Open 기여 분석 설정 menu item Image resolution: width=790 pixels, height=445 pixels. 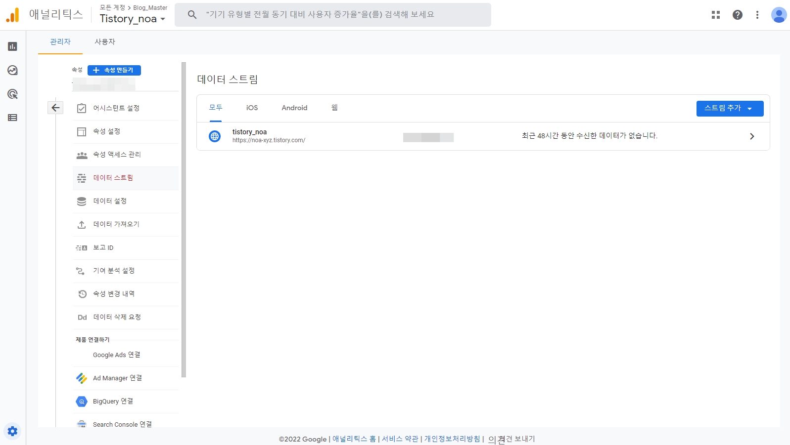tap(126, 271)
